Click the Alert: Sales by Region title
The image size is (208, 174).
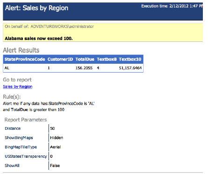click(x=36, y=8)
